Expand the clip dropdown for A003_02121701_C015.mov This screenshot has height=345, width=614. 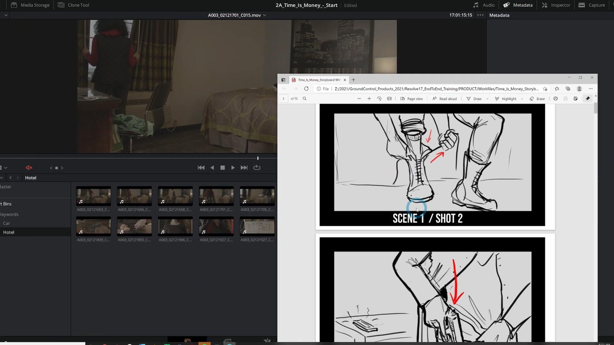pyautogui.click(x=264, y=15)
